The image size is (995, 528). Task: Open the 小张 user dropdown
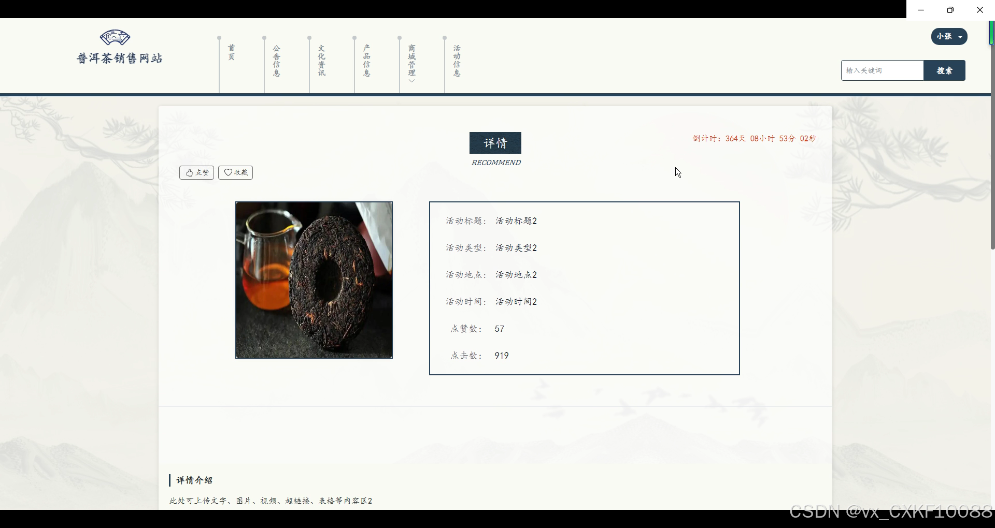pos(949,36)
